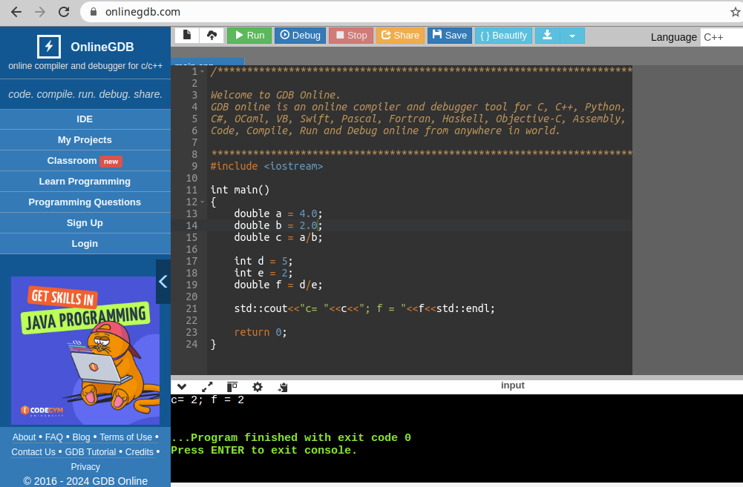Copy console output with the clipboard icon
This screenshot has height=487, width=743.
pos(283,387)
